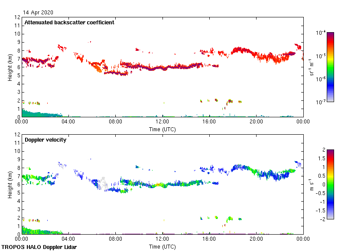The width and height of the screenshot is (338, 252).
Task: Click the backscatter coefficient color bar
Action: pyautogui.click(x=330, y=67)
